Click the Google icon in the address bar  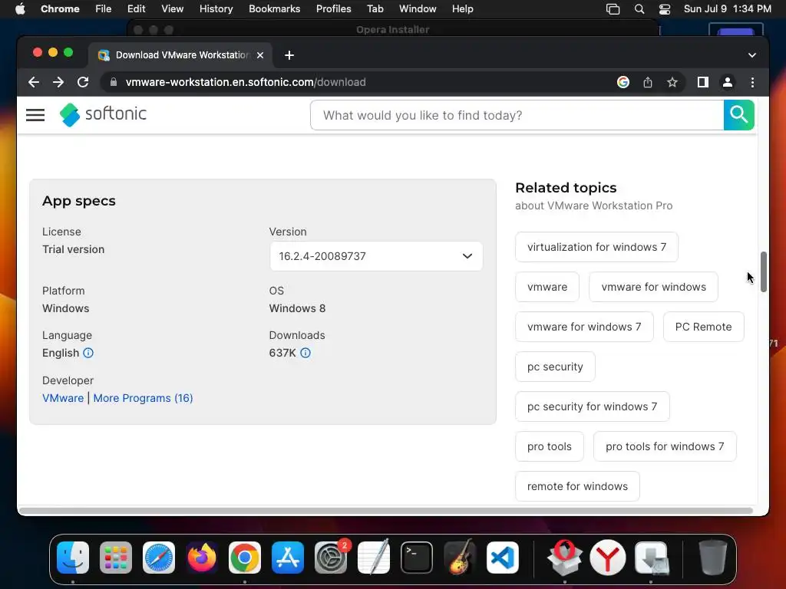(x=623, y=82)
